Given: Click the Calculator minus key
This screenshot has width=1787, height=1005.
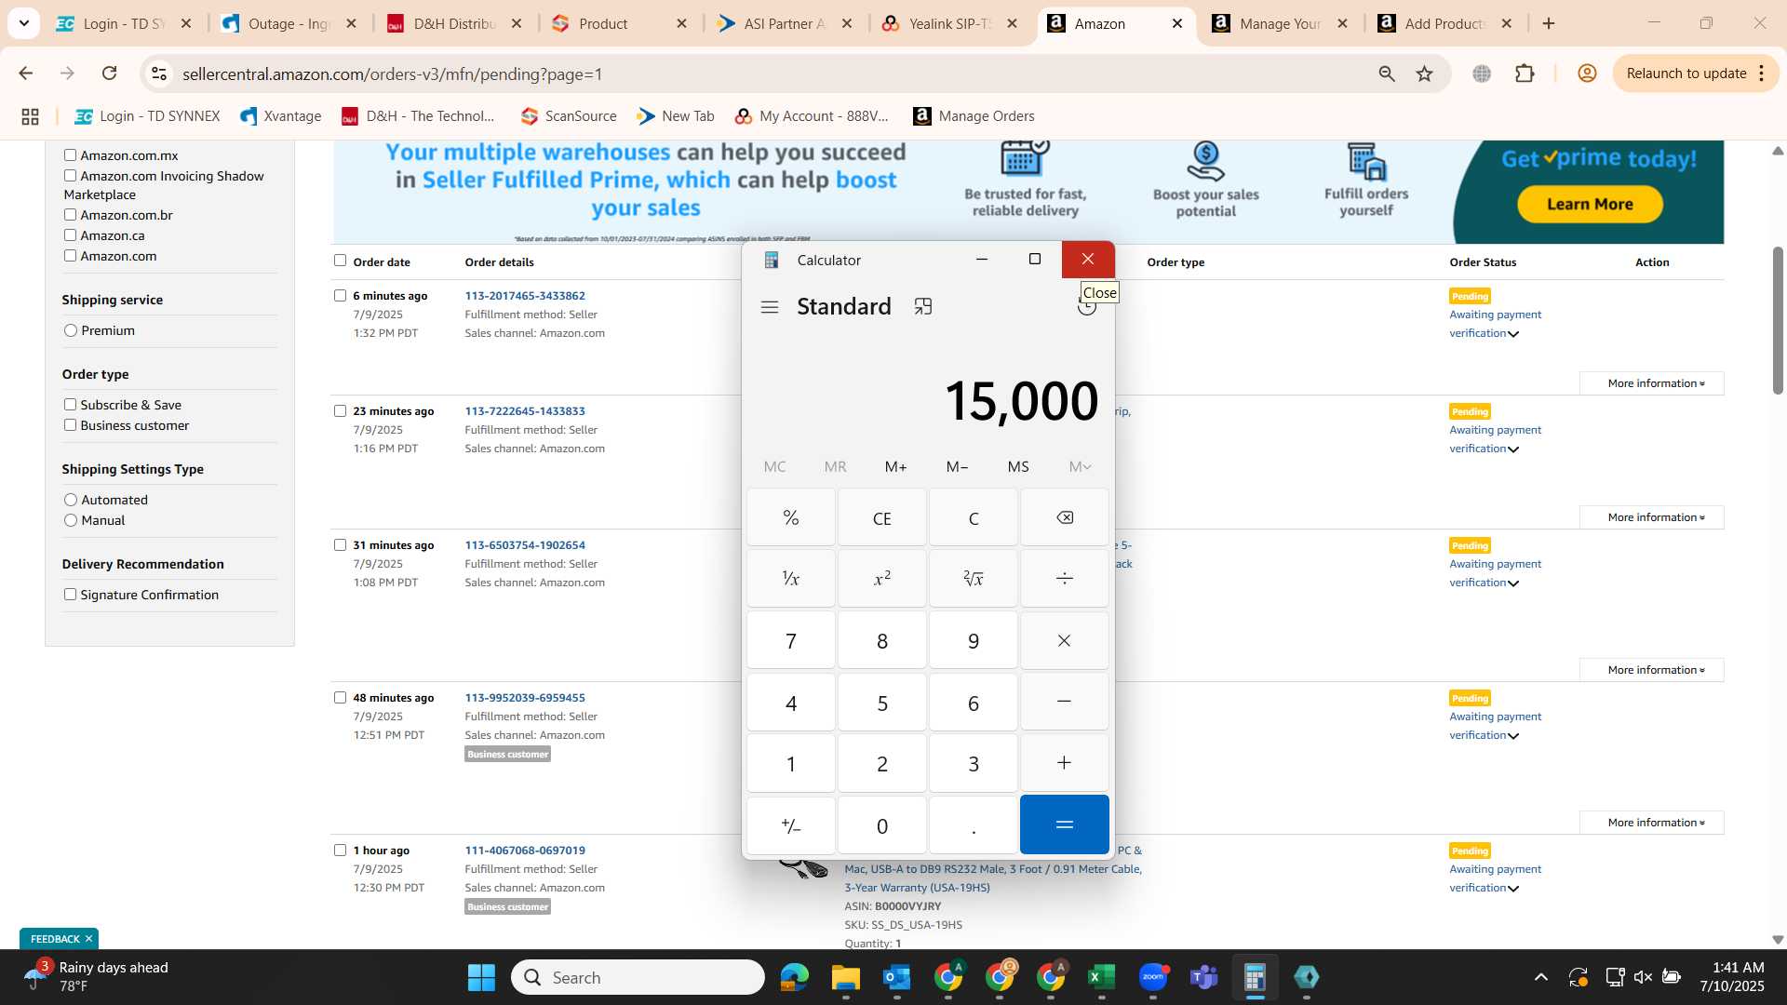Looking at the screenshot, I should click(1065, 702).
